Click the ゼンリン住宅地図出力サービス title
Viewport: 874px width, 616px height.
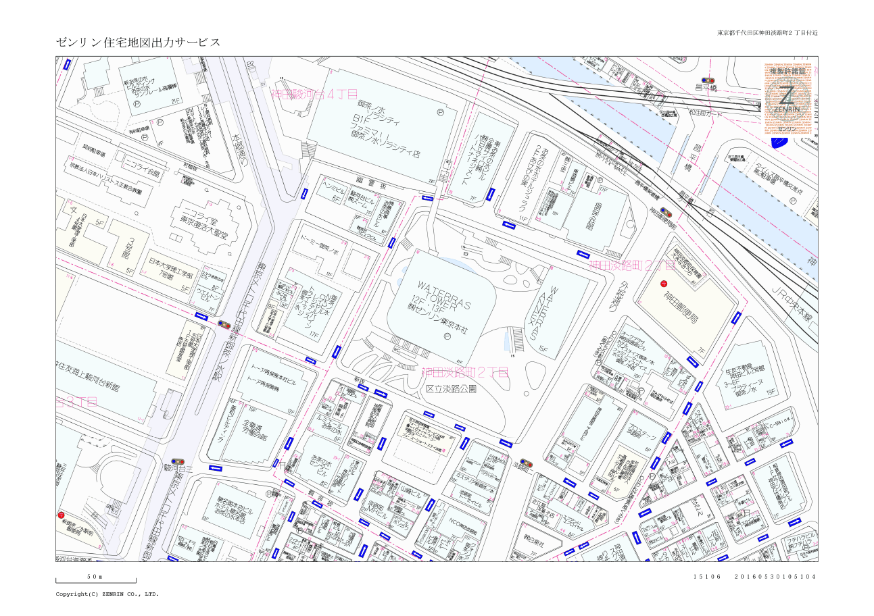[x=138, y=42]
